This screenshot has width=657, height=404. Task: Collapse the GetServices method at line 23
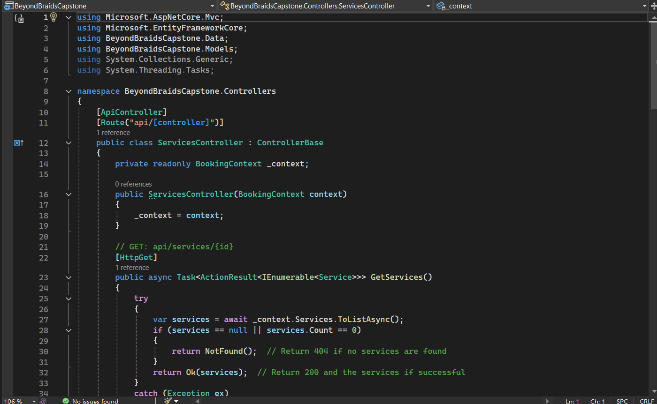[x=69, y=277]
